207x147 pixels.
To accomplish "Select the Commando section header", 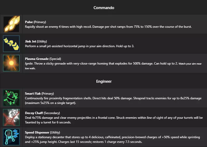I will 104,8.
